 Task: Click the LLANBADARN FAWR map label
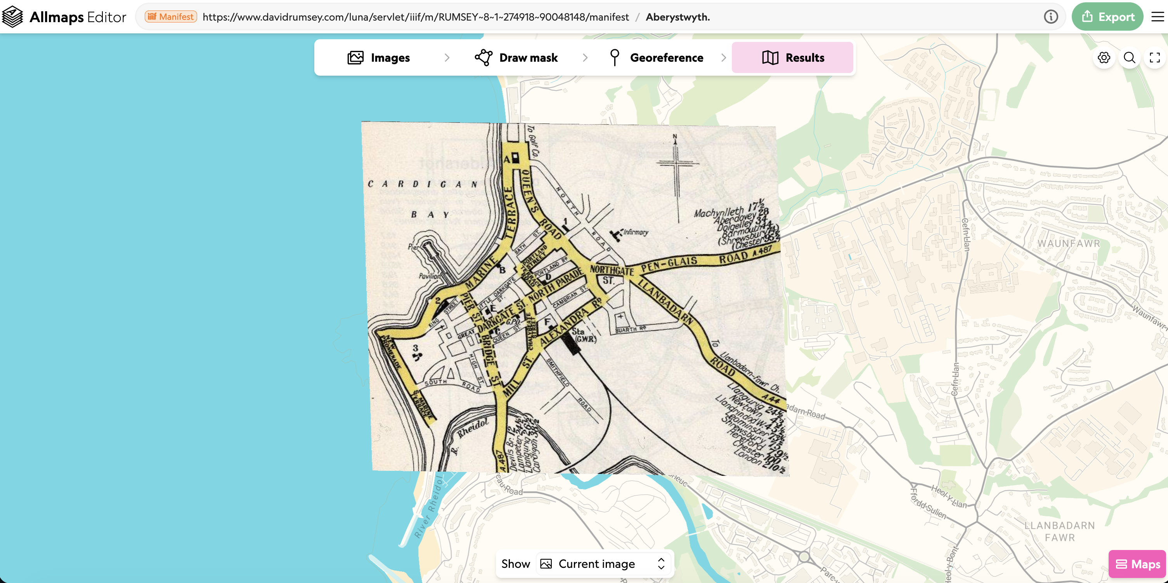tap(1059, 531)
